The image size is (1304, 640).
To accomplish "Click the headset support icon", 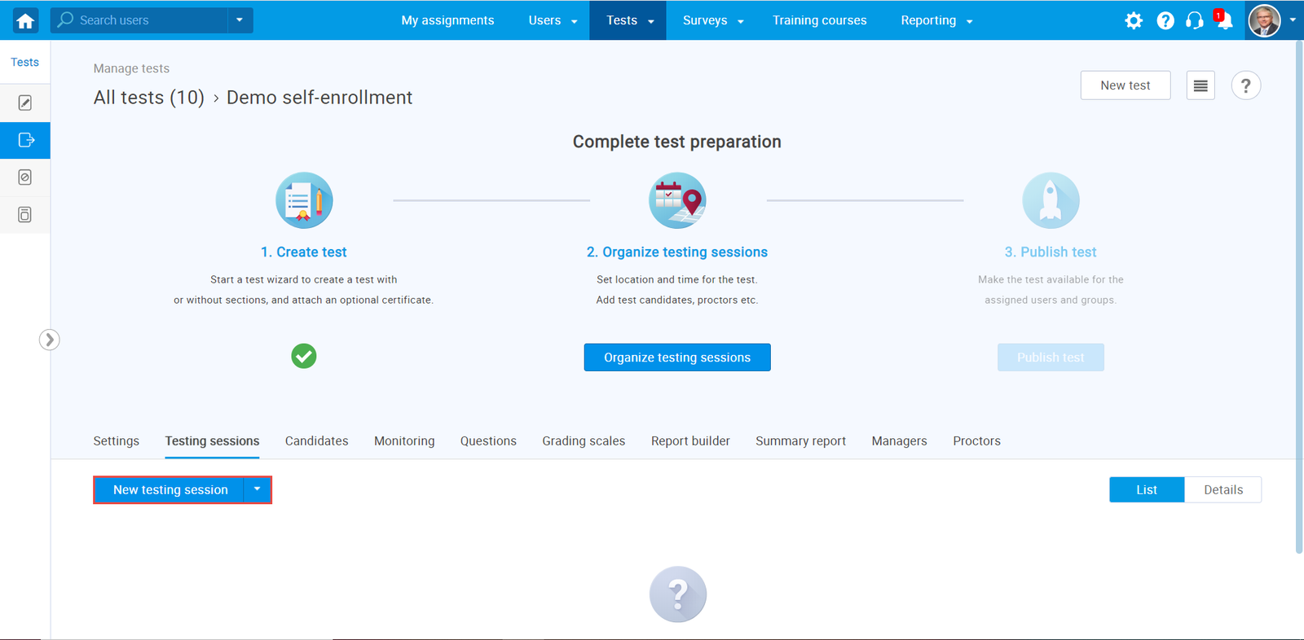I will point(1194,20).
